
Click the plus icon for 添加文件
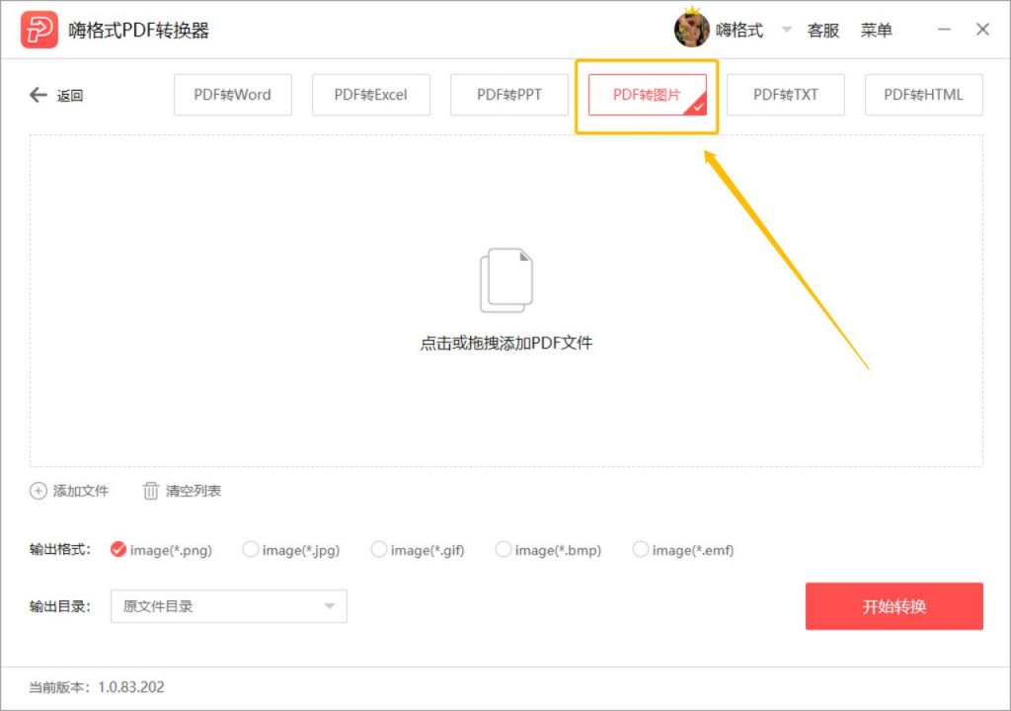pyautogui.click(x=39, y=491)
